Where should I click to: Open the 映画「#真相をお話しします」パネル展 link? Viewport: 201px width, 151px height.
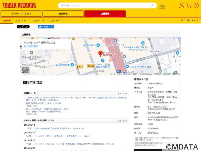43,103
